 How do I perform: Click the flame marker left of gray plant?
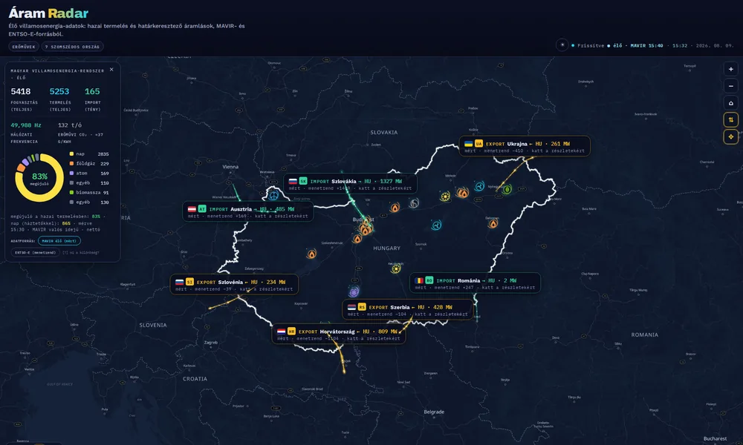395,207
